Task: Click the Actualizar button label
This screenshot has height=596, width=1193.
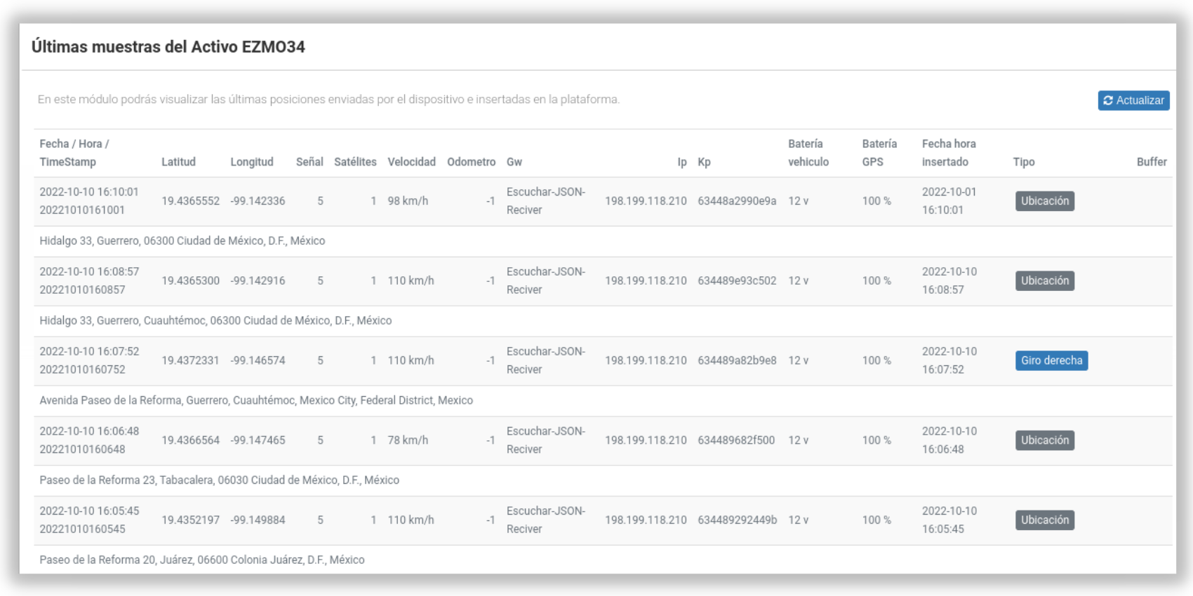Action: tap(1140, 100)
